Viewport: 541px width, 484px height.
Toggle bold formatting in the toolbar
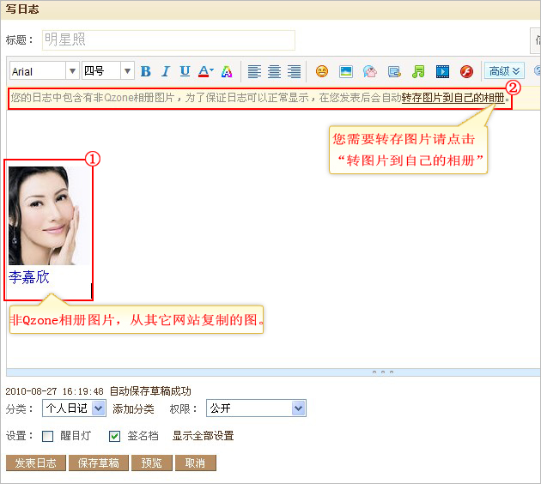(145, 71)
